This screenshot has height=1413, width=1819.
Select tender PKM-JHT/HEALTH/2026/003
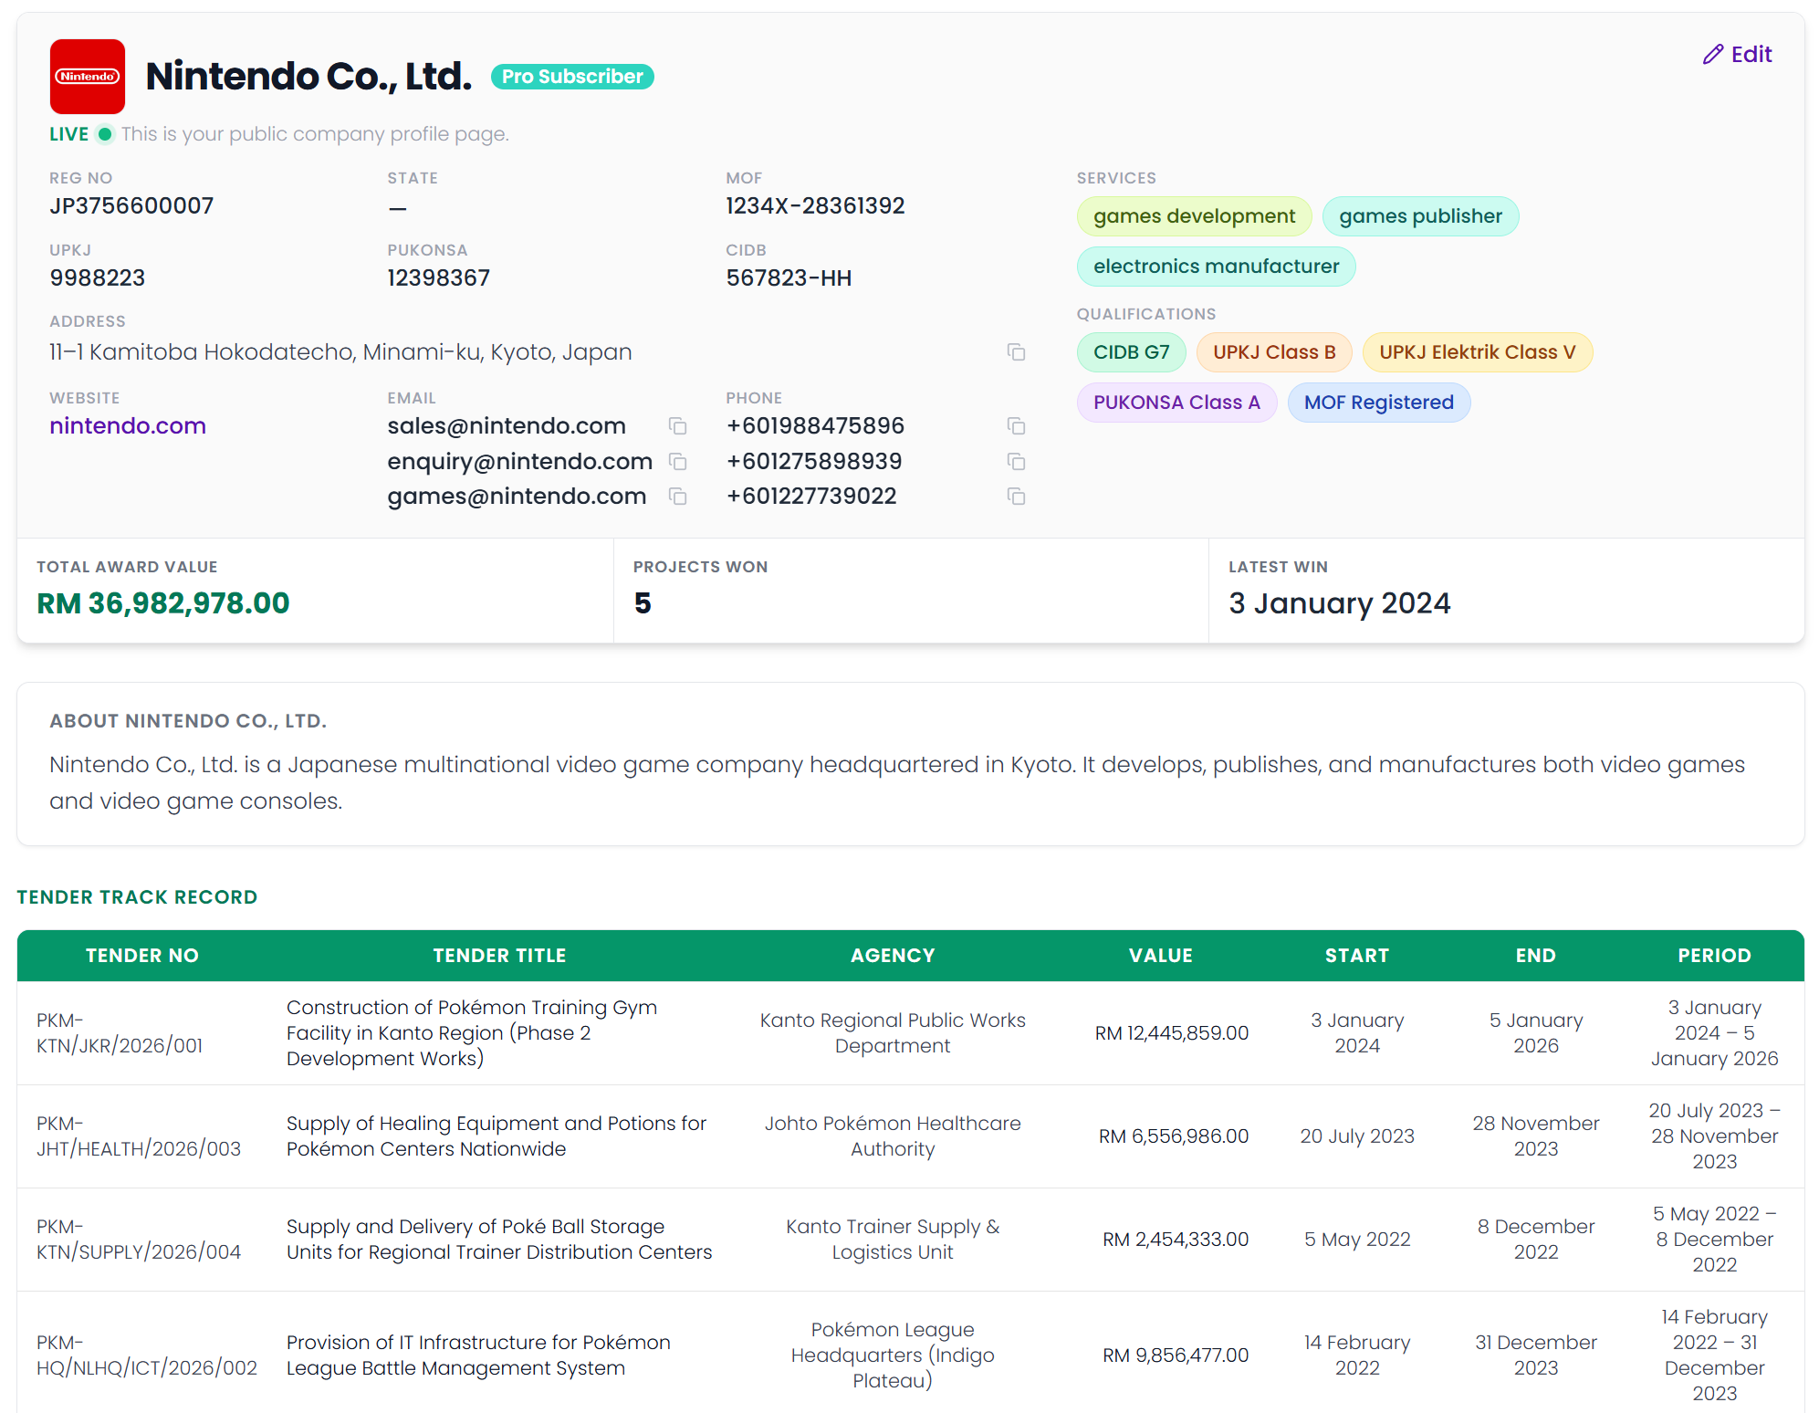click(x=139, y=1136)
